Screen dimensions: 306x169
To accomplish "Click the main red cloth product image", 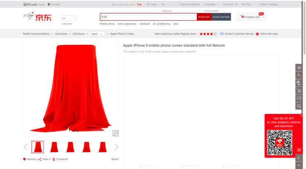I will [71, 88].
